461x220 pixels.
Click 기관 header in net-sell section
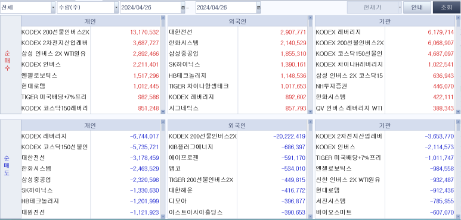385,125
